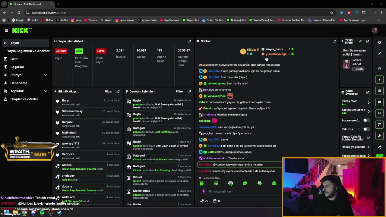
Task: Pop out the Denetim Eylemleri panel
Action: tap(189, 91)
